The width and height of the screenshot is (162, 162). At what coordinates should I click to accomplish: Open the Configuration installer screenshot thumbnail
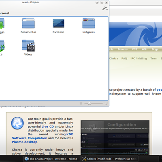pos(115,138)
